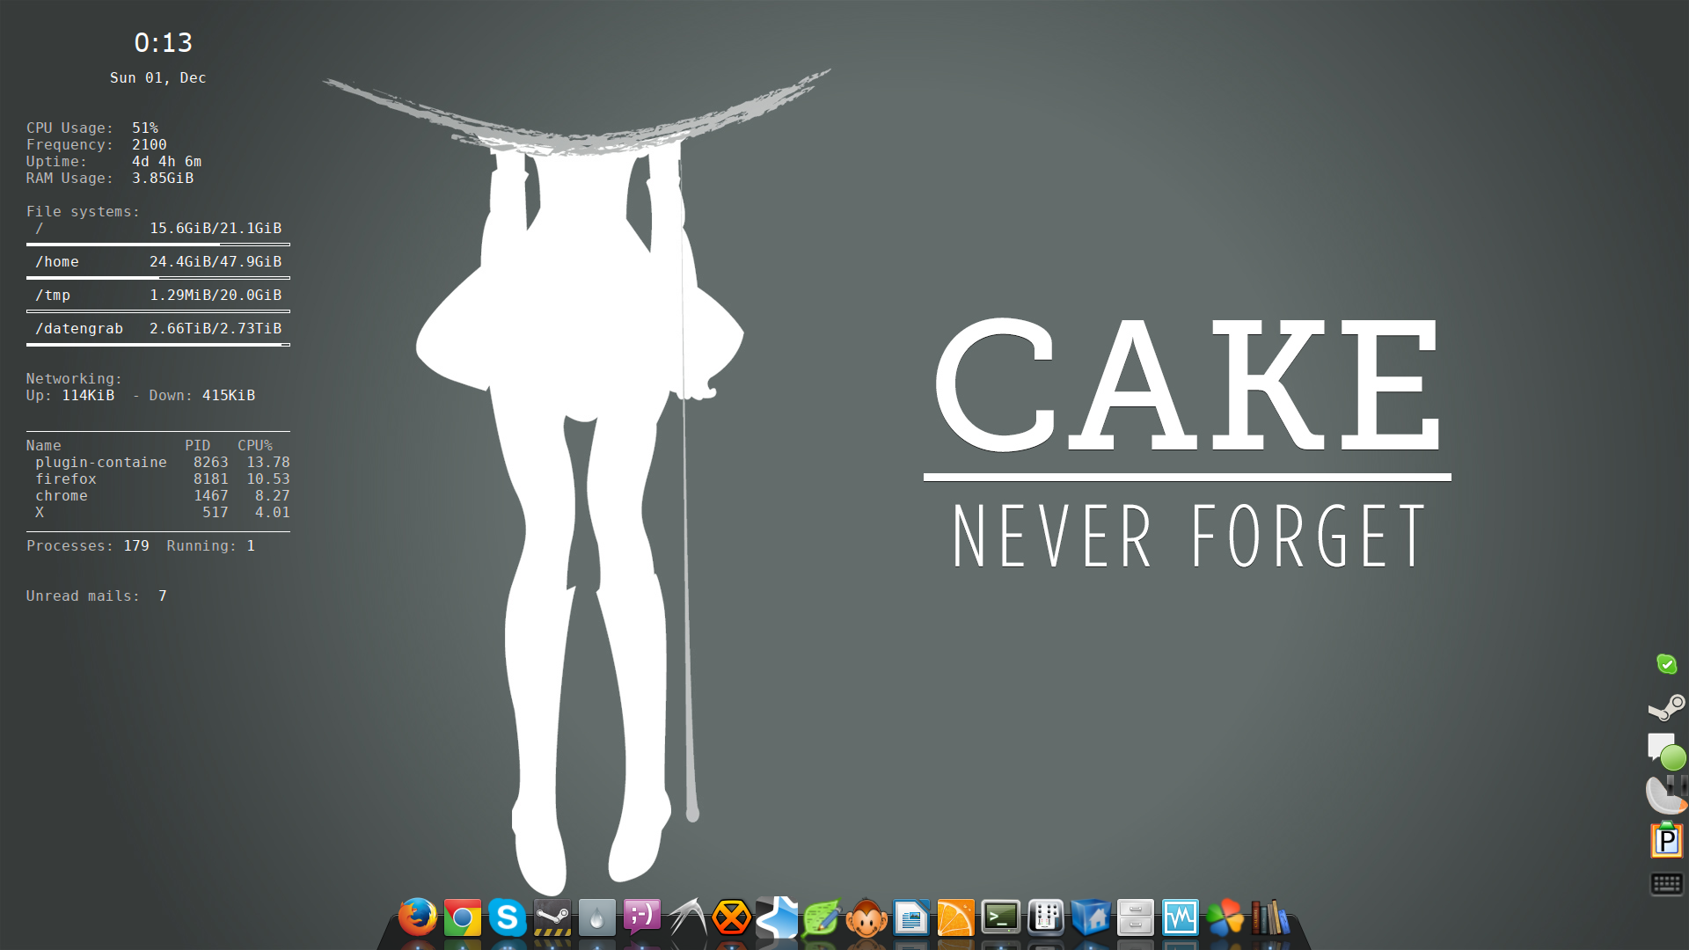Open the chat bubble tray indicator
This screenshot has height=950, width=1689.
click(1666, 750)
